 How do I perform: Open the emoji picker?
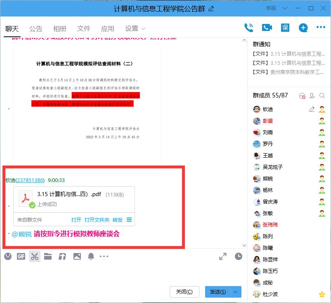point(7,256)
